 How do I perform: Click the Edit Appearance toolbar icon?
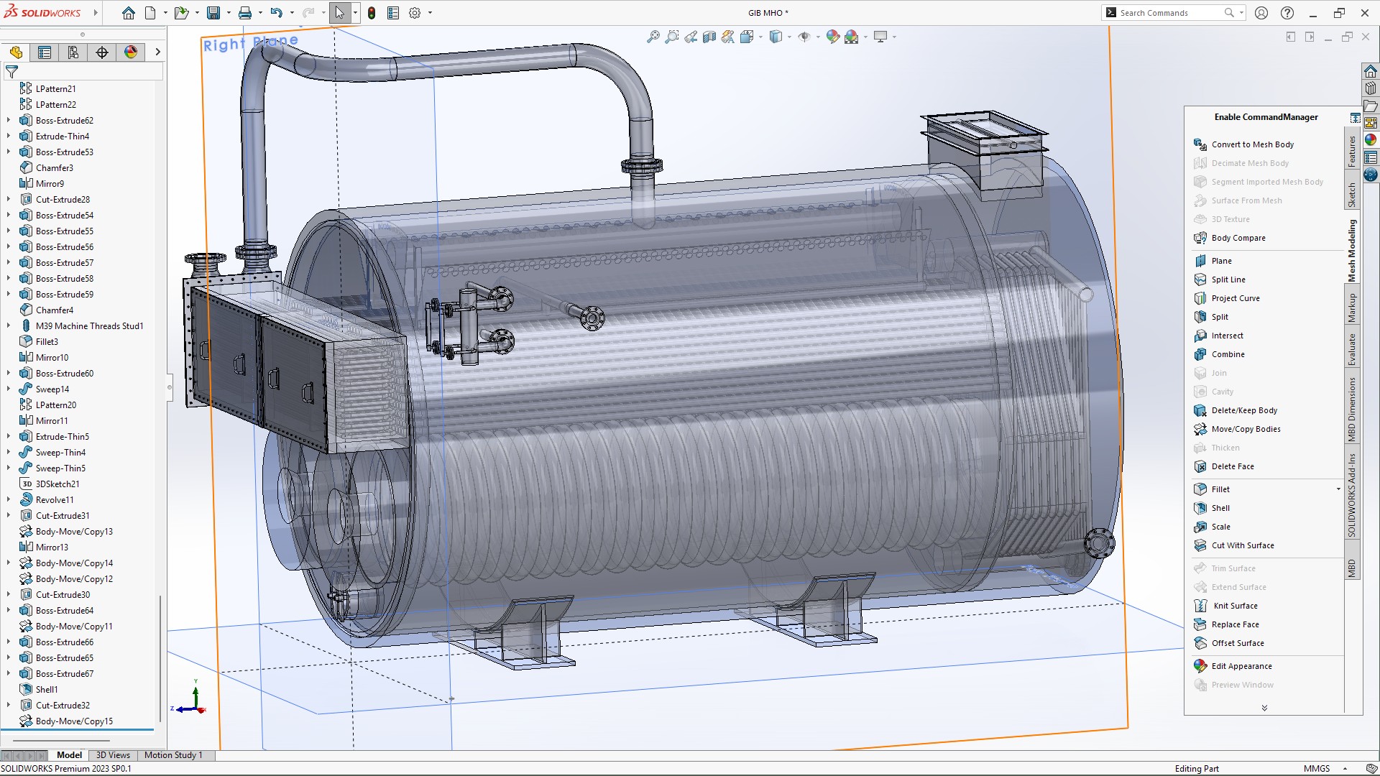click(x=832, y=37)
